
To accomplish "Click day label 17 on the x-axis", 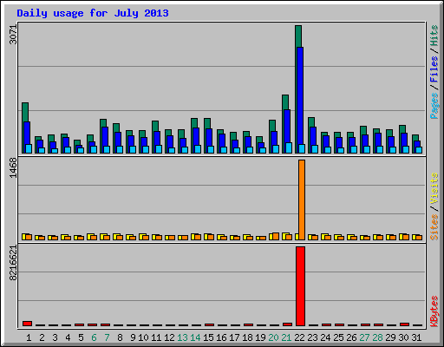I will coord(234,337).
